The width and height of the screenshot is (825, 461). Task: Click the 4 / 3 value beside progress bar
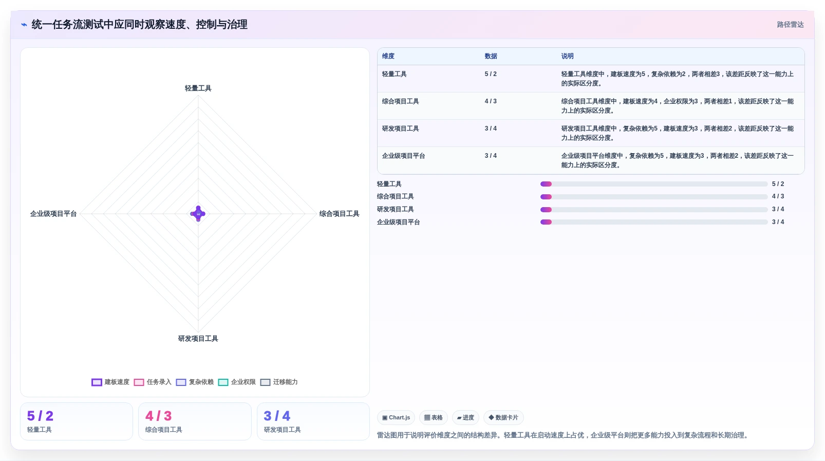[x=778, y=196]
